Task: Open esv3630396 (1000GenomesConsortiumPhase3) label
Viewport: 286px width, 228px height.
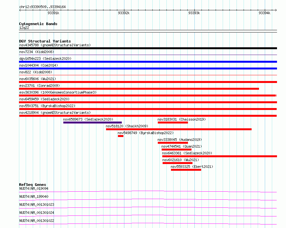Action: pyautogui.click(x=58, y=92)
